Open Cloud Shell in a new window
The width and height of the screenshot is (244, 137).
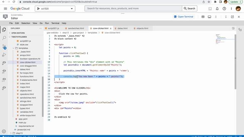point(232,17)
